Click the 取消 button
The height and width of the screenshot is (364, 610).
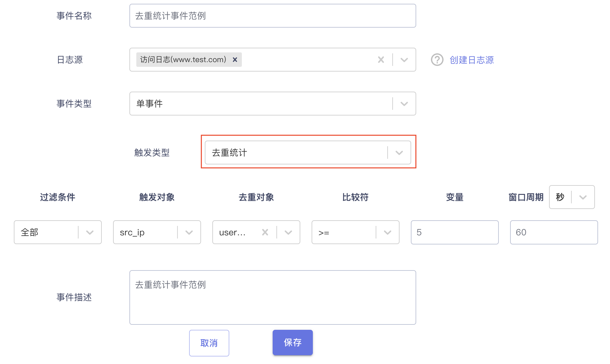coord(209,343)
